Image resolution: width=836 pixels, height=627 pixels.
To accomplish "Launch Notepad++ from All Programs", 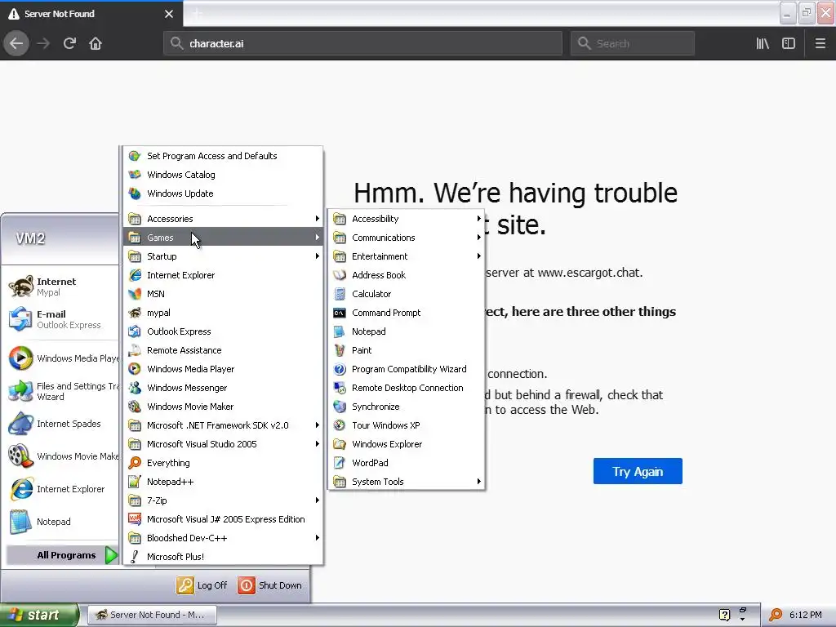I will tap(223, 482).
